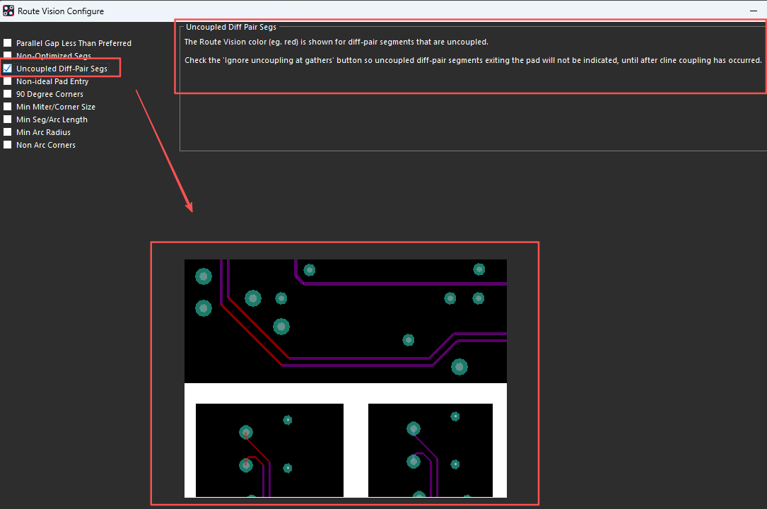Check the Non Arc Corners box
The width and height of the screenshot is (767, 509).
[8, 145]
